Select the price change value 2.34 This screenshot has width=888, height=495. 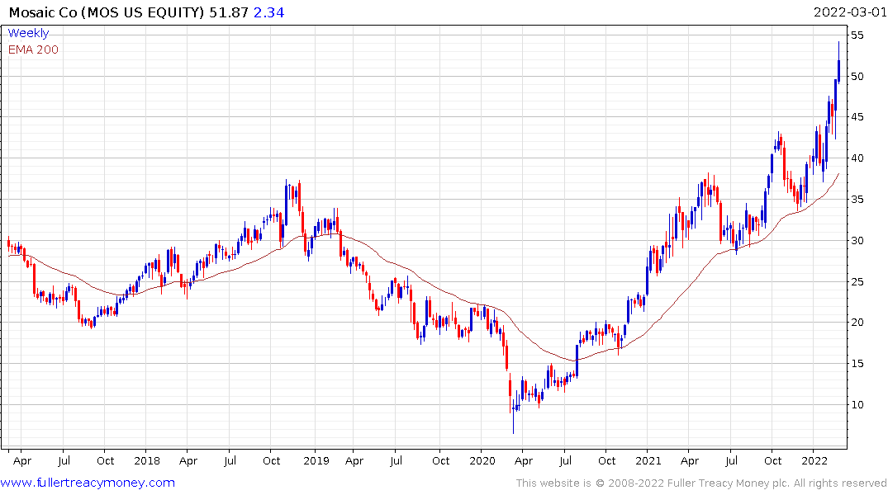click(x=268, y=12)
